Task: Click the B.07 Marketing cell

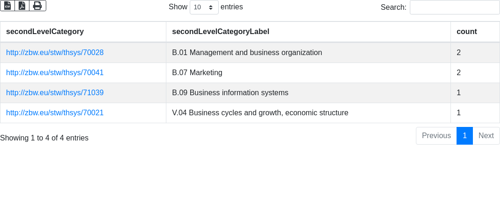Action: (x=197, y=73)
